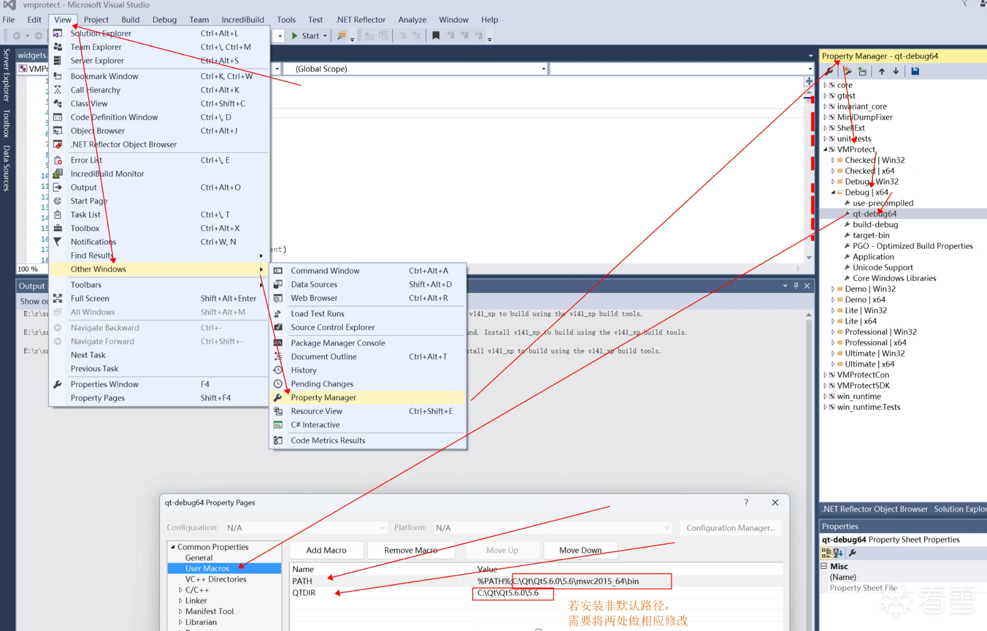
Task: Select qt-debug64 property sheet in Property Manager
Action: click(x=874, y=214)
